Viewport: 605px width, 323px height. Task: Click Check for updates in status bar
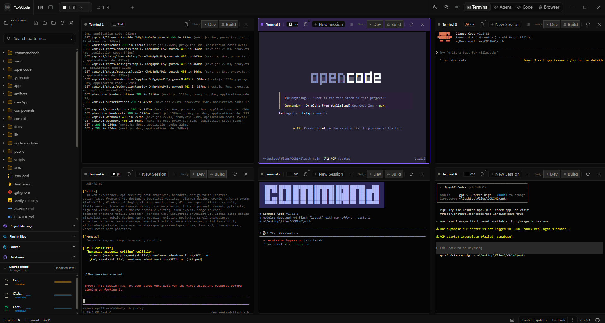coord(534,320)
